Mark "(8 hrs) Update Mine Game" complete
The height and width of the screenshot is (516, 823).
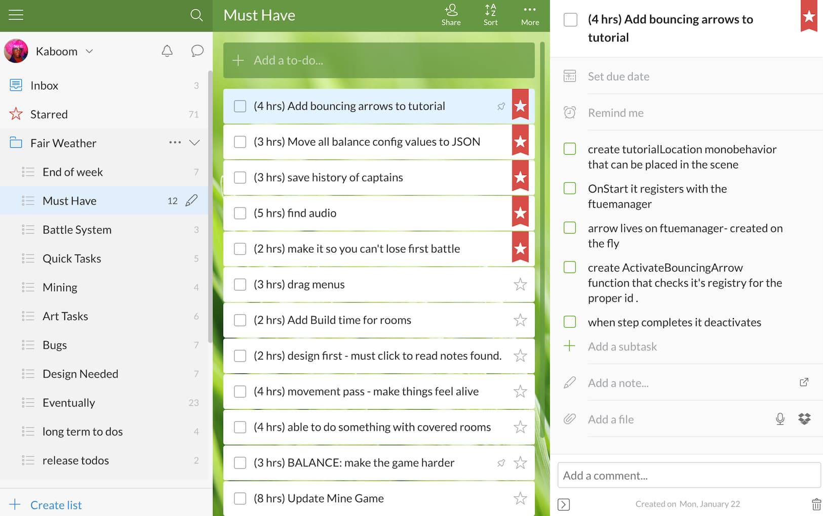[x=240, y=498]
